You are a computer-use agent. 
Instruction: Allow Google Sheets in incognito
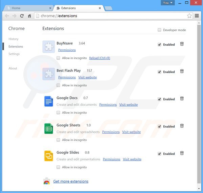(58, 140)
